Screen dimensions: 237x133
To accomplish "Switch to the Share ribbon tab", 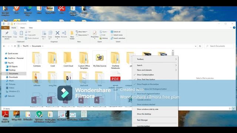I will pos(22,28).
